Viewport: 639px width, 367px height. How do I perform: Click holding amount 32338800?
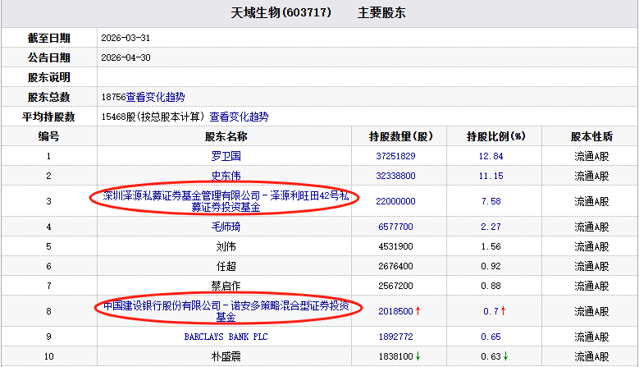pos(395,176)
